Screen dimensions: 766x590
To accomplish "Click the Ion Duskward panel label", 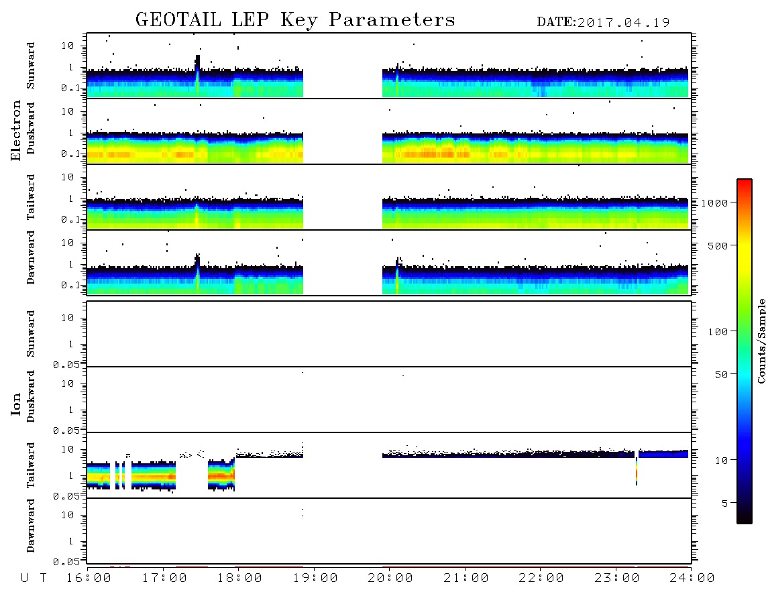I will [x=31, y=396].
